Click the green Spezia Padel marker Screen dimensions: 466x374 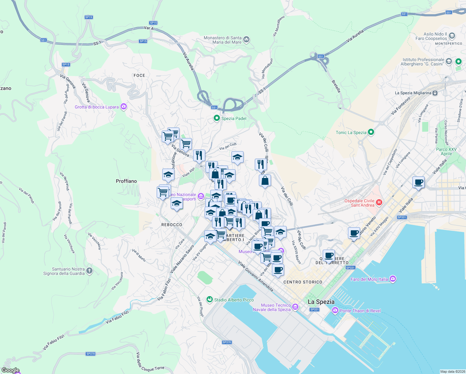click(x=216, y=118)
